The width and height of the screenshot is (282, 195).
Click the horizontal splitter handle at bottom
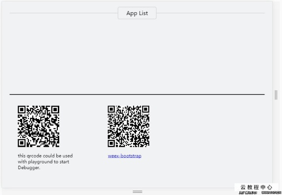coord(138,192)
